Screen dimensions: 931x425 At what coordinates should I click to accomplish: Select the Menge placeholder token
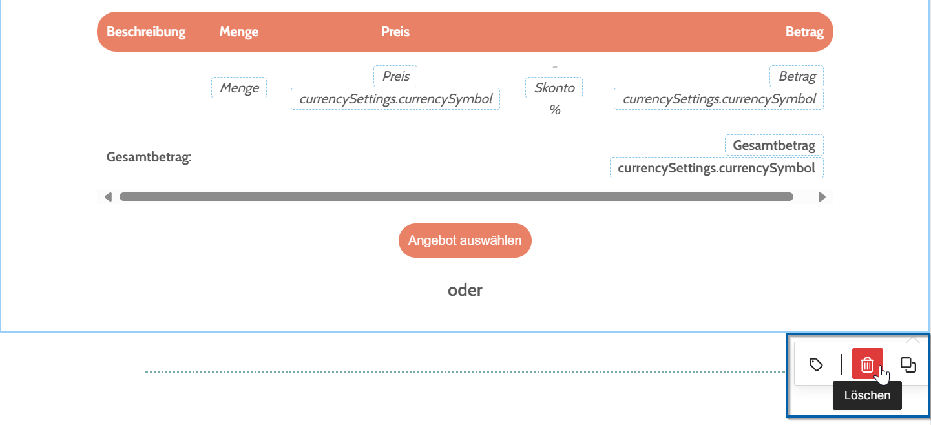239,88
